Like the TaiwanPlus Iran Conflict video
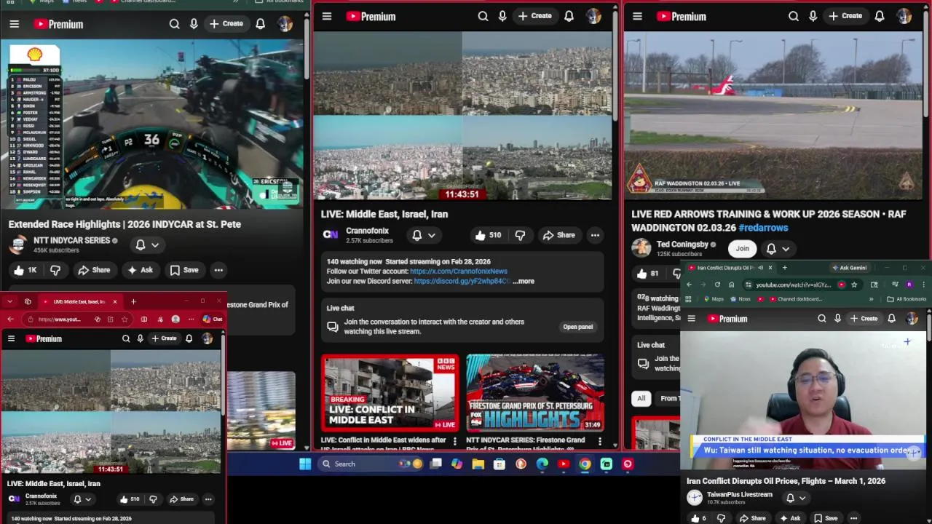932x524 pixels. click(x=699, y=518)
